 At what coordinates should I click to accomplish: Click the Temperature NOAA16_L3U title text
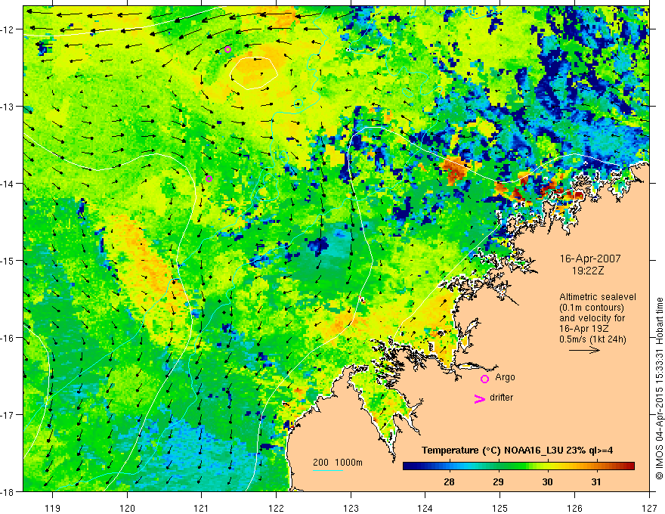[x=517, y=451]
